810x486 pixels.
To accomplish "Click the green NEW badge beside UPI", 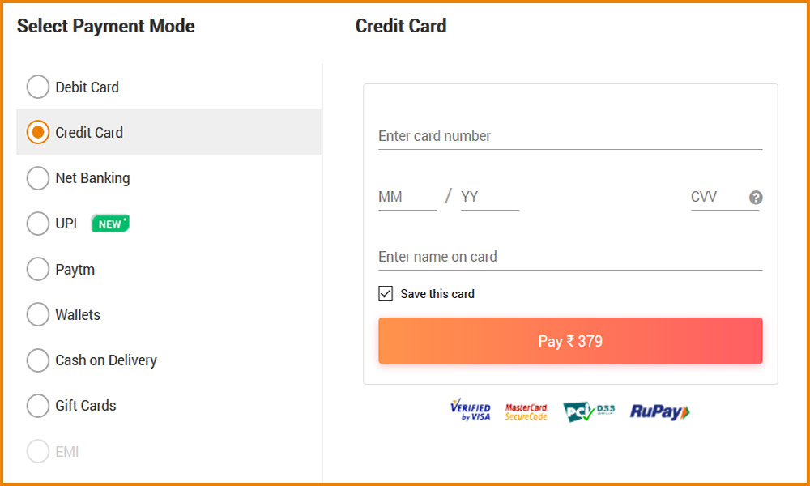I will tap(110, 224).
